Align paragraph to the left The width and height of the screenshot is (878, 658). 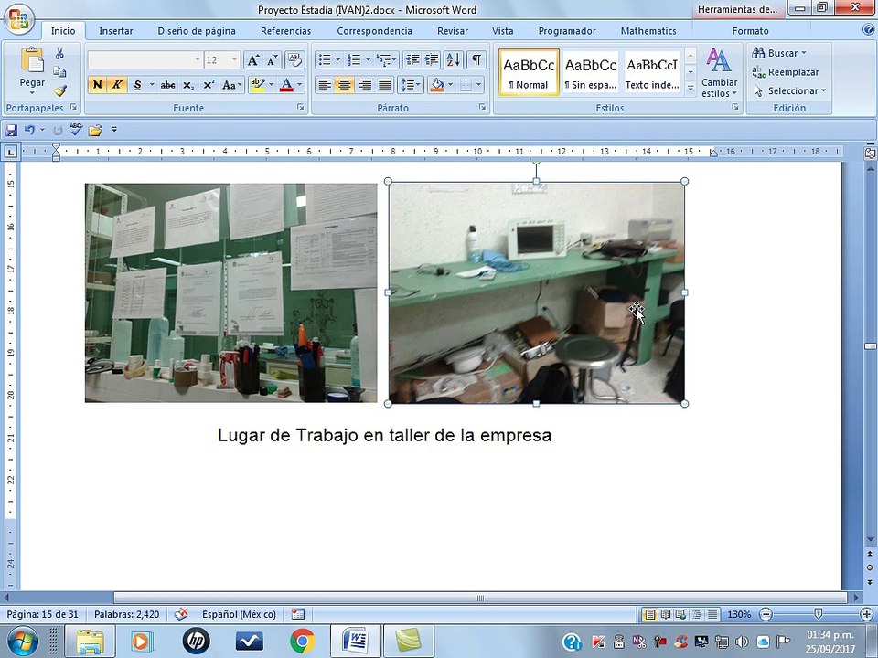pyautogui.click(x=324, y=85)
